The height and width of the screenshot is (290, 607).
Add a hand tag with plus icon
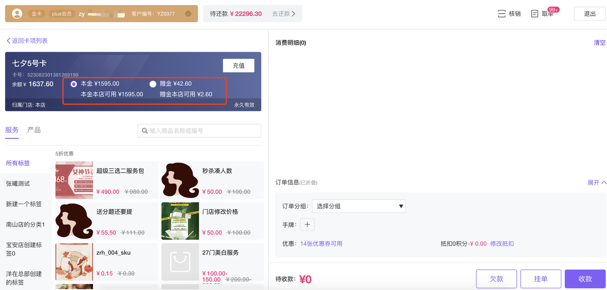click(x=307, y=225)
